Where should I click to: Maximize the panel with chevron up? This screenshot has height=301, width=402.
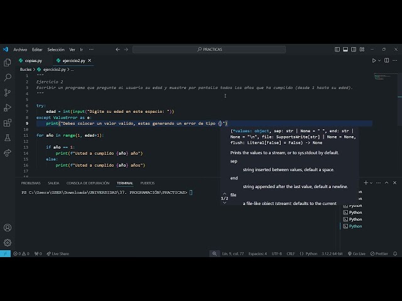(387, 182)
